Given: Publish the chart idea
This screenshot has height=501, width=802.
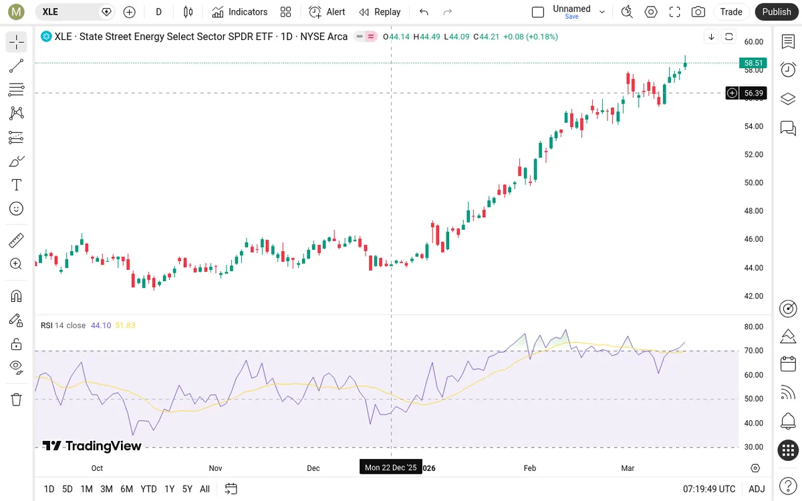Looking at the screenshot, I should click(777, 12).
